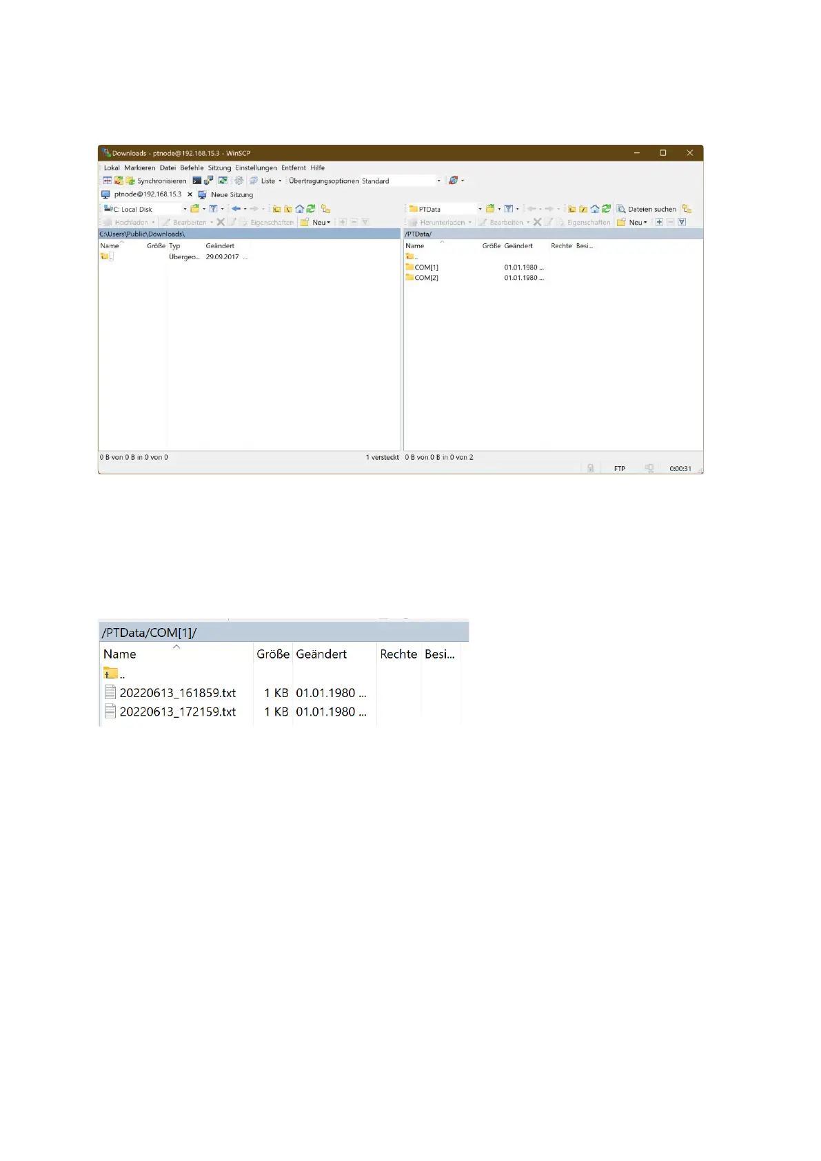Screen dimensions: 821x1161
Task: Click the FTP protocol status label
Action: coord(620,469)
